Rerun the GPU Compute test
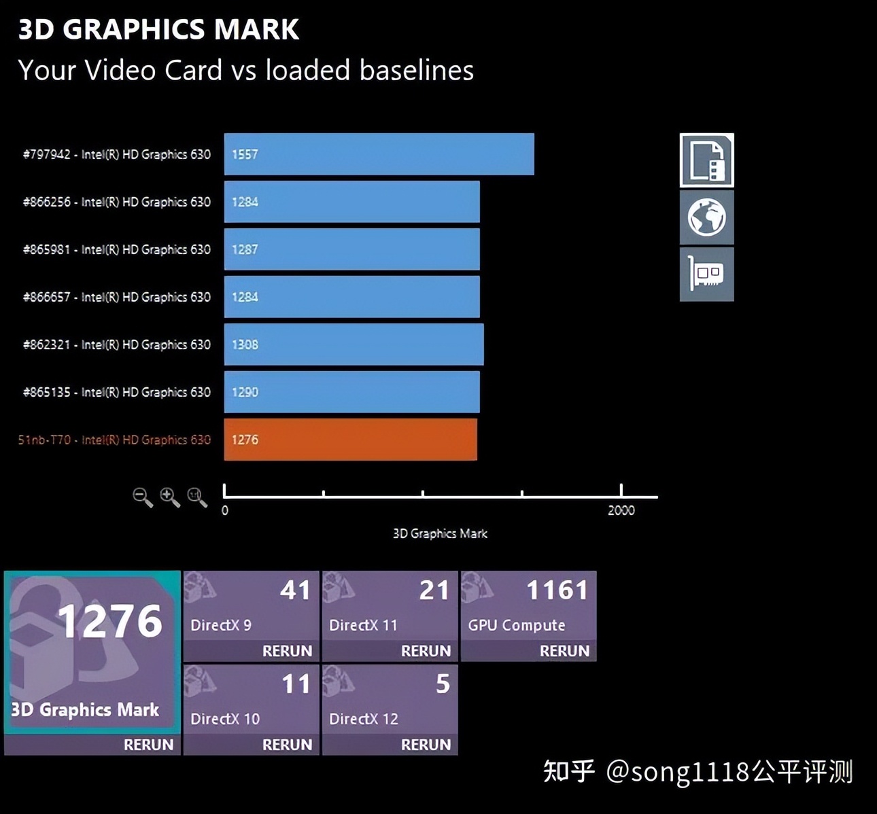Screen dimensions: 877x814 pos(564,650)
